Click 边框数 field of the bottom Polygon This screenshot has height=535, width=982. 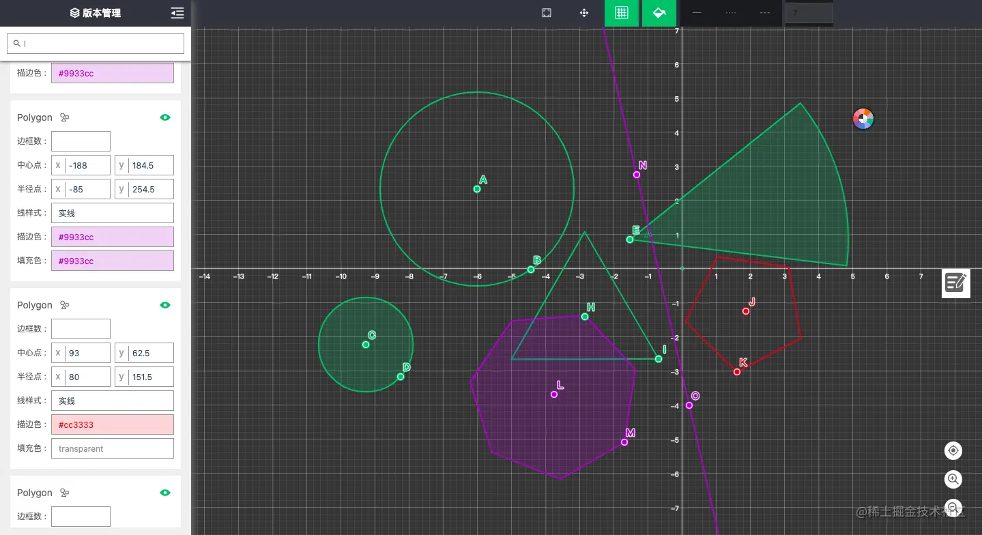[81, 517]
